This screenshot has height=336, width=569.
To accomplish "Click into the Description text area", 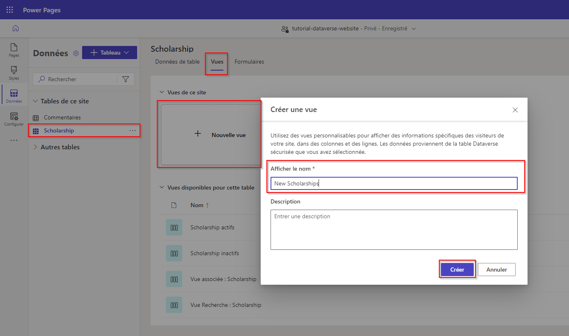I will tap(394, 230).
